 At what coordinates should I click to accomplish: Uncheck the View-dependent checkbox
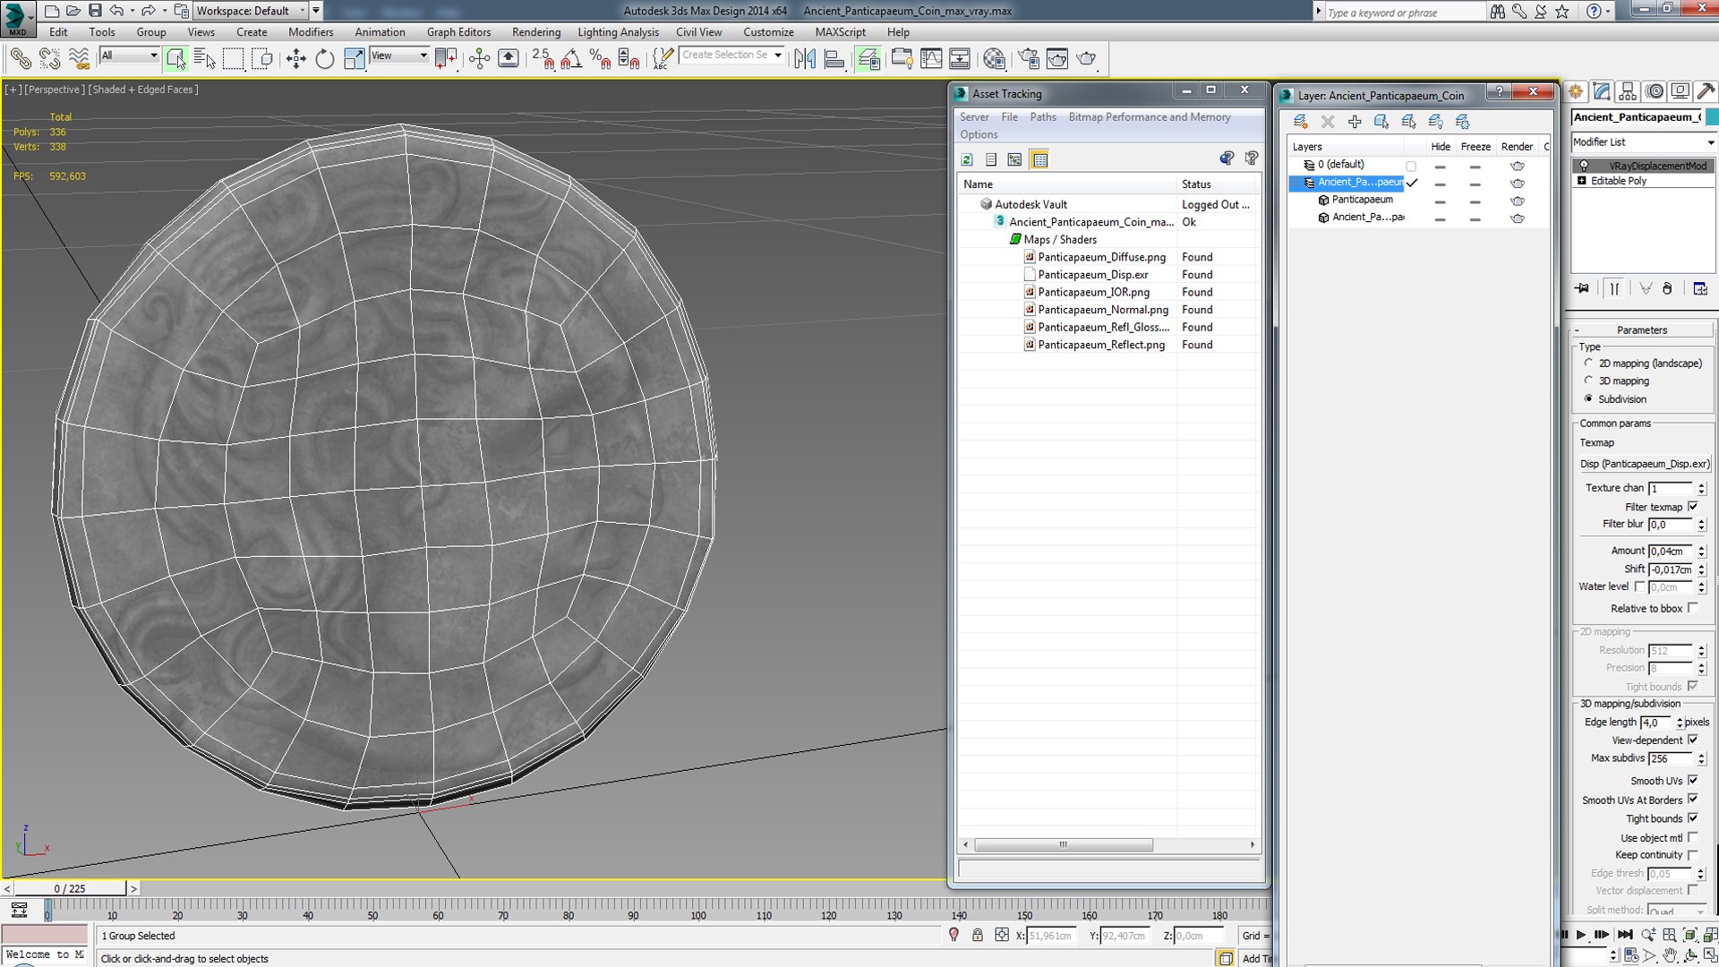[1692, 740]
